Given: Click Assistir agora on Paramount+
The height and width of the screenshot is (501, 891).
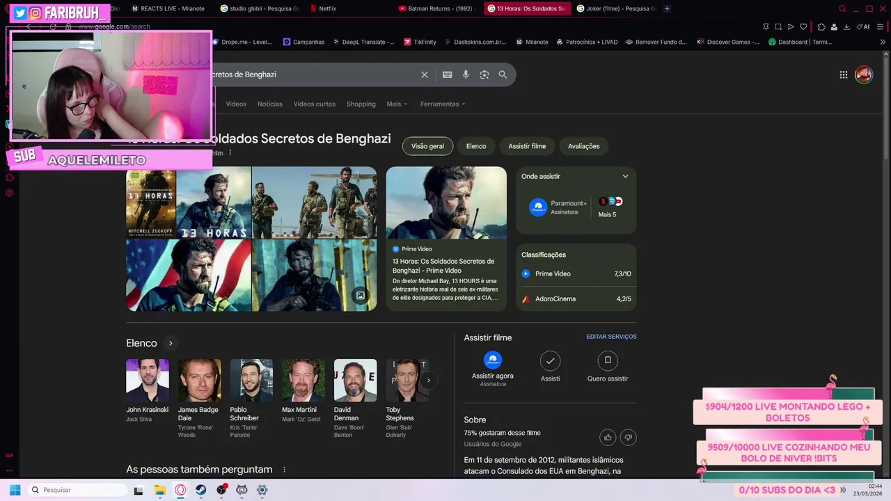Looking at the screenshot, I should (493, 368).
